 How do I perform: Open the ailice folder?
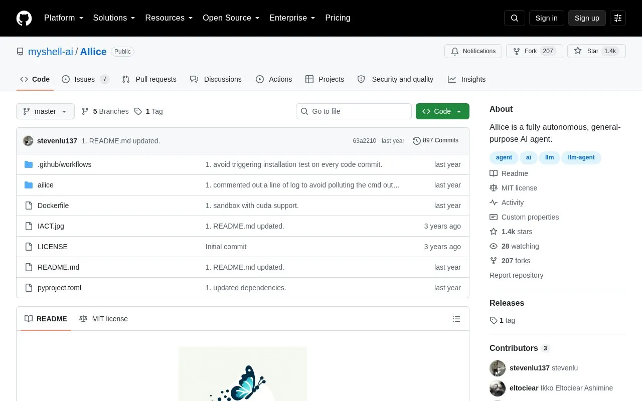pos(46,185)
